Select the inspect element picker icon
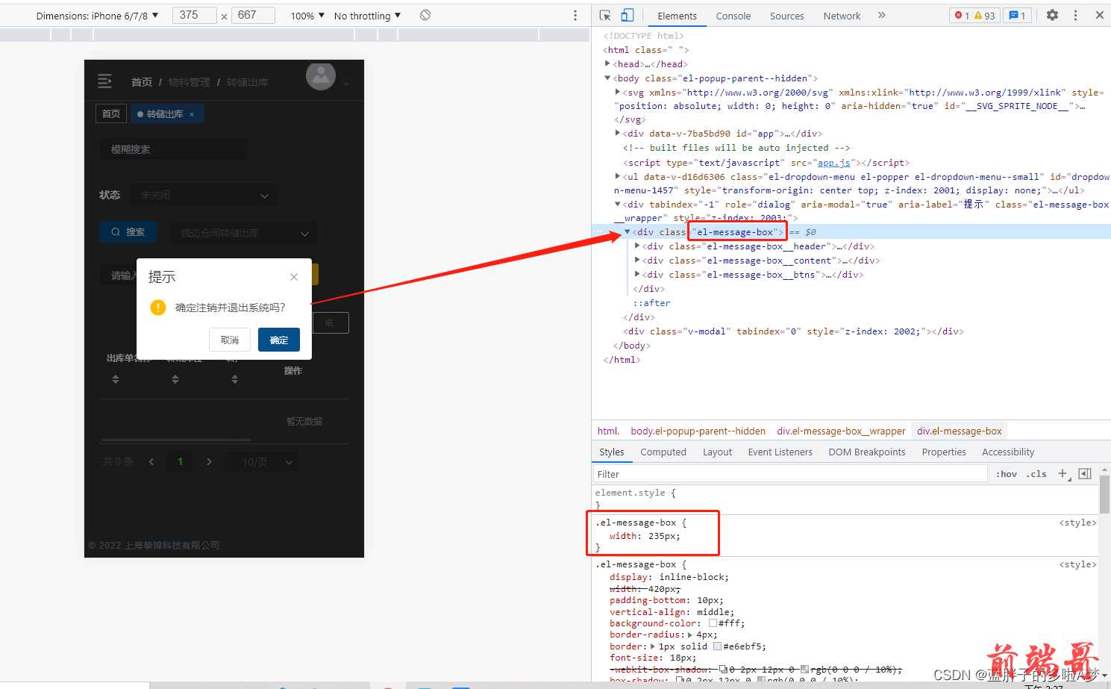The width and height of the screenshot is (1111, 689). click(x=605, y=15)
